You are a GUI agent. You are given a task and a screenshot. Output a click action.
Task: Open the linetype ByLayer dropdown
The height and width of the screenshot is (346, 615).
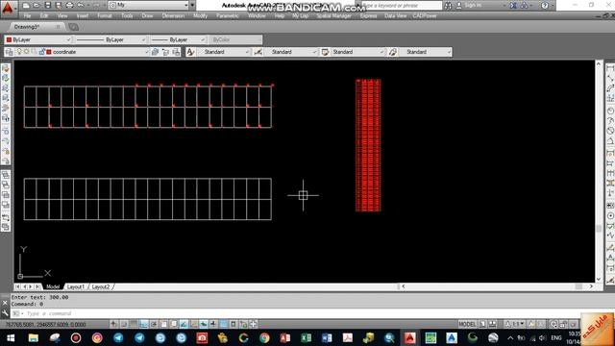[x=111, y=39]
